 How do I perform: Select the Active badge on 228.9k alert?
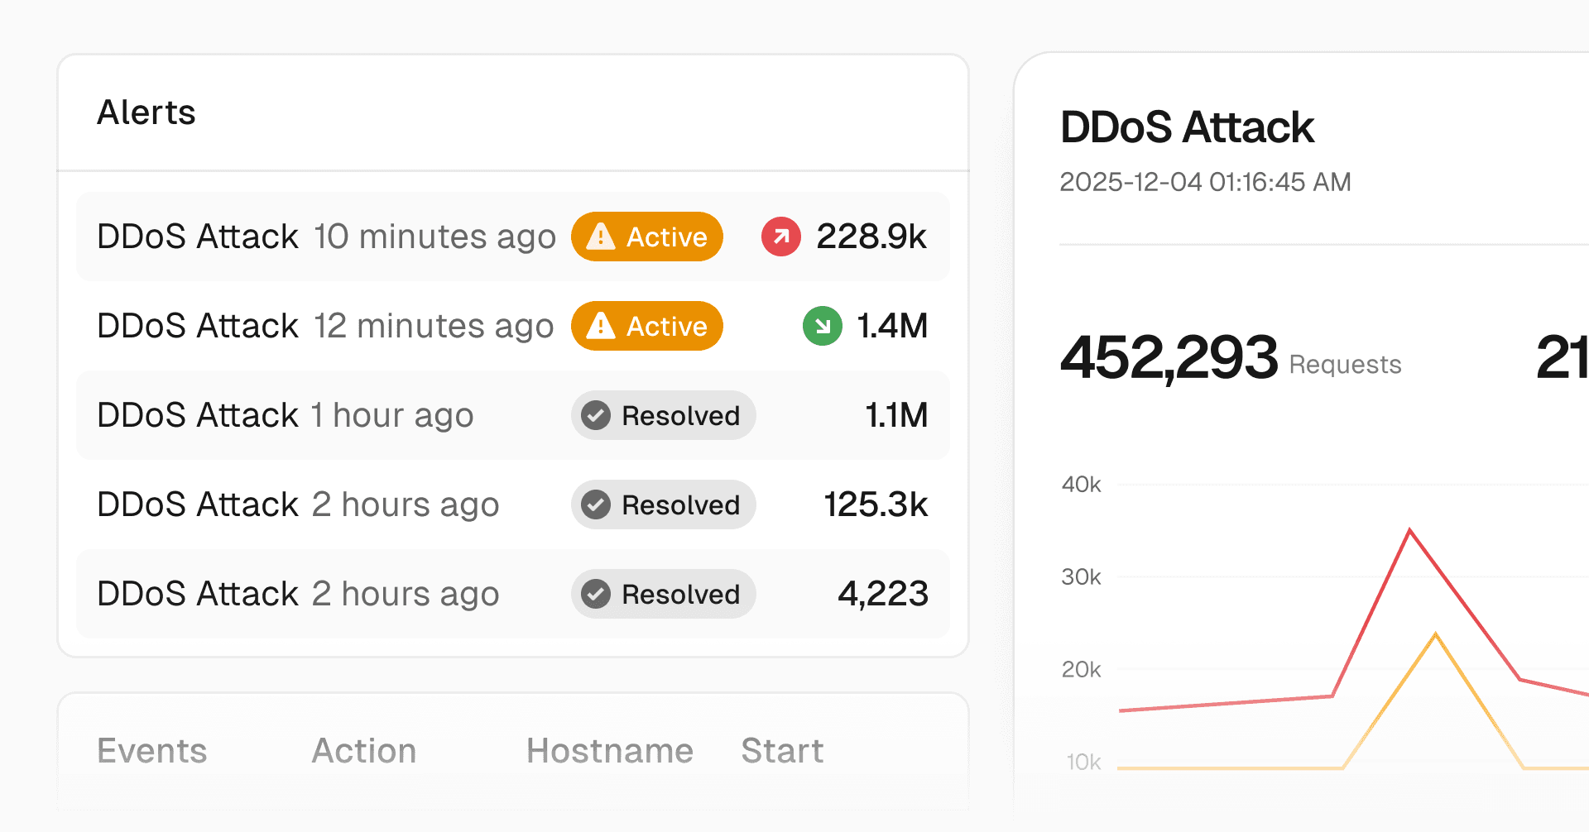pyautogui.click(x=646, y=237)
